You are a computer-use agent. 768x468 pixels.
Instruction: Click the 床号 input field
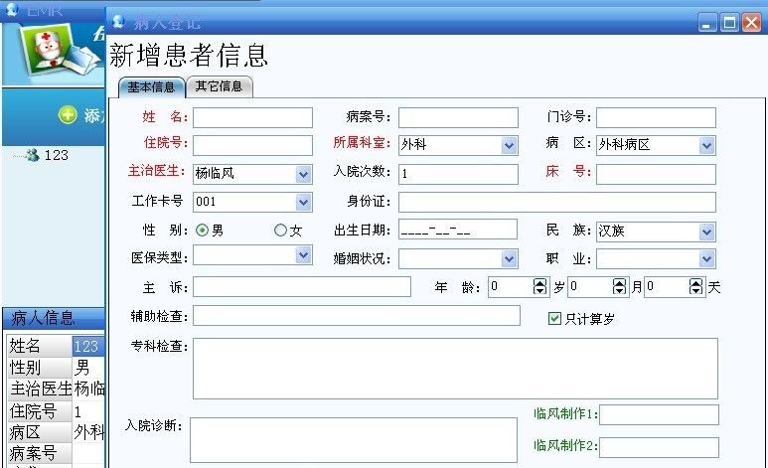click(x=656, y=174)
